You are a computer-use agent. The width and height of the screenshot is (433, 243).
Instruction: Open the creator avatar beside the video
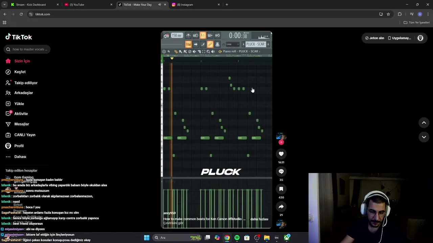tap(281, 136)
